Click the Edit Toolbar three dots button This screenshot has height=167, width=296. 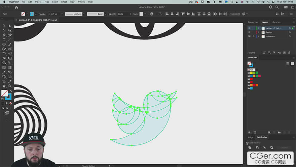(x=7, y=119)
